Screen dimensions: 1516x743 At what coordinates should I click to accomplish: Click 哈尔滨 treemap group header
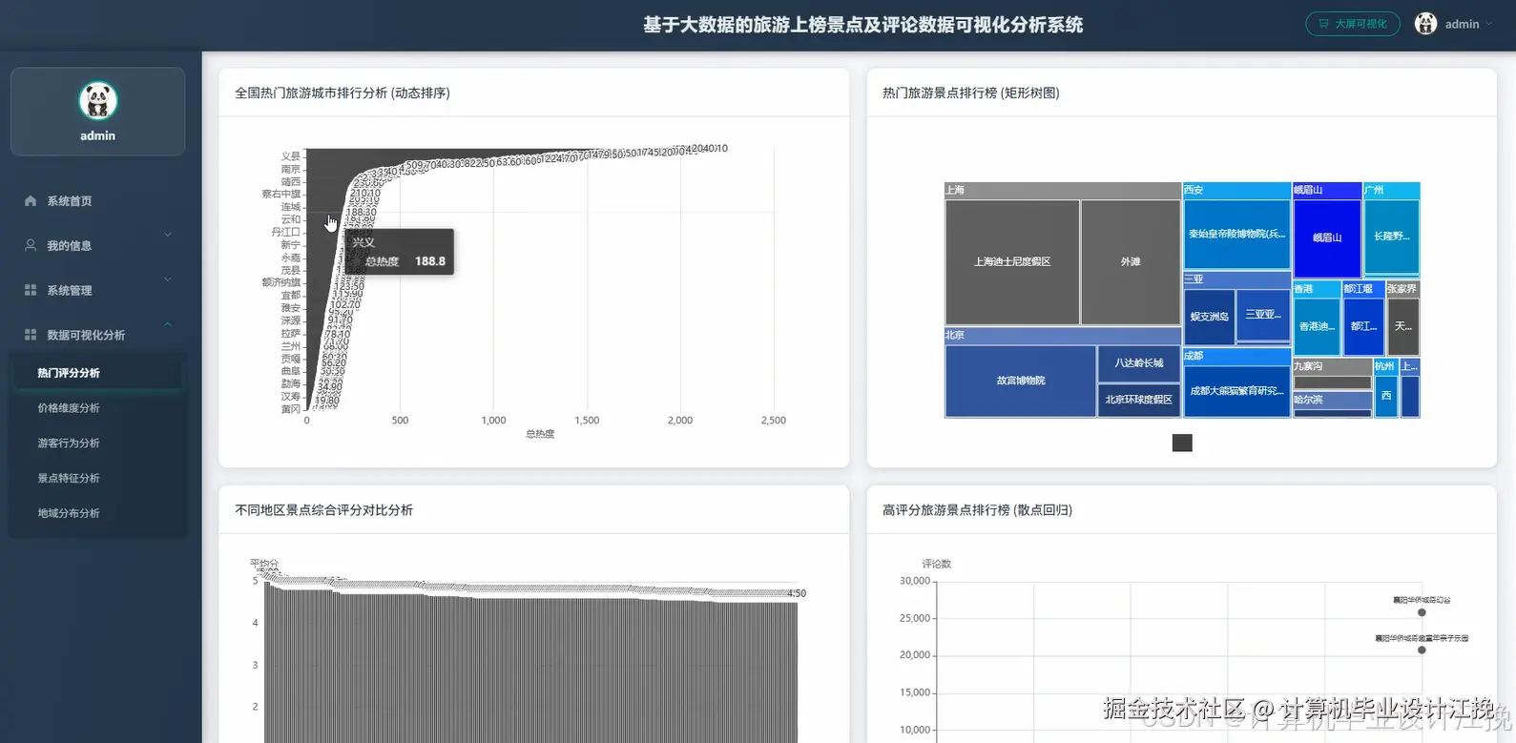pyautogui.click(x=1332, y=400)
